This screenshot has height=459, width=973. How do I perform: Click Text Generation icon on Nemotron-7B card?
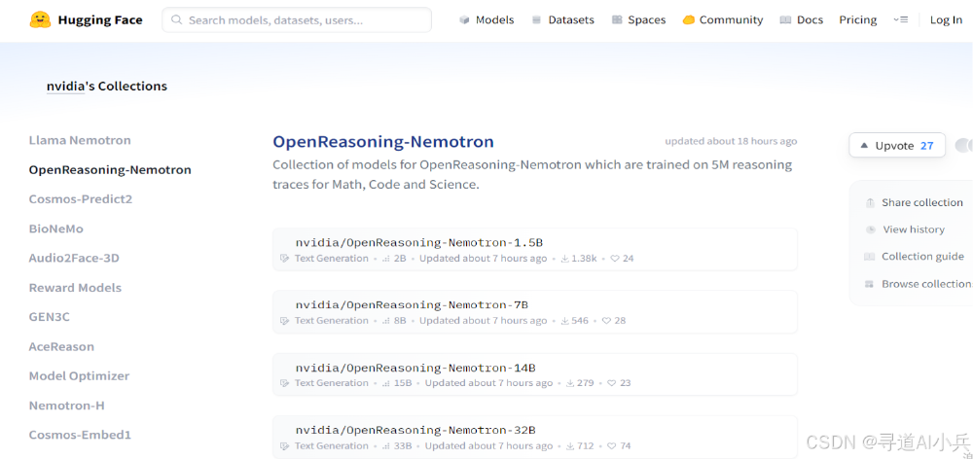(x=285, y=321)
